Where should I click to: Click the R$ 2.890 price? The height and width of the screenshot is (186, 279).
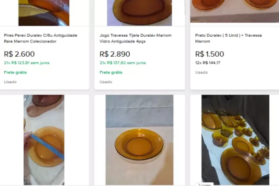115,54
